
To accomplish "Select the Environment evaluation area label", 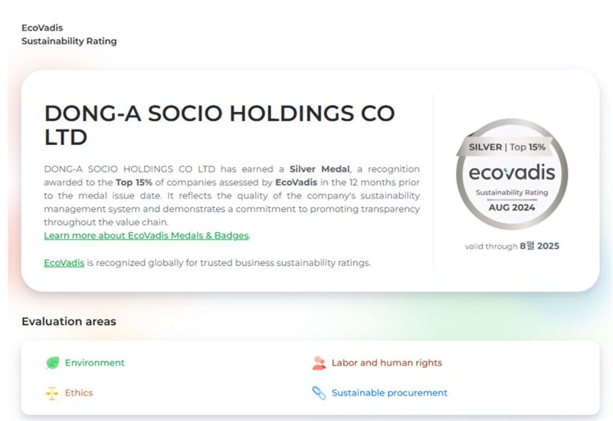I will (94, 363).
